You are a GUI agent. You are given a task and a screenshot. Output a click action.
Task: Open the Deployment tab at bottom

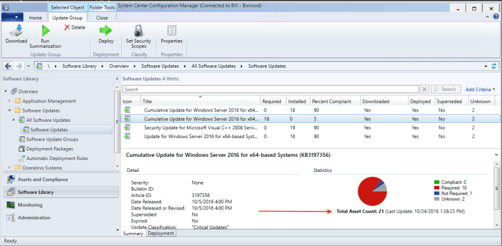(x=161, y=233)
